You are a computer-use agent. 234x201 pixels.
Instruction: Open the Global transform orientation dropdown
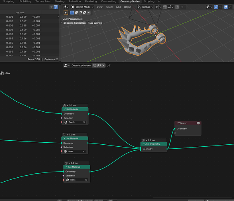point(145,7)
